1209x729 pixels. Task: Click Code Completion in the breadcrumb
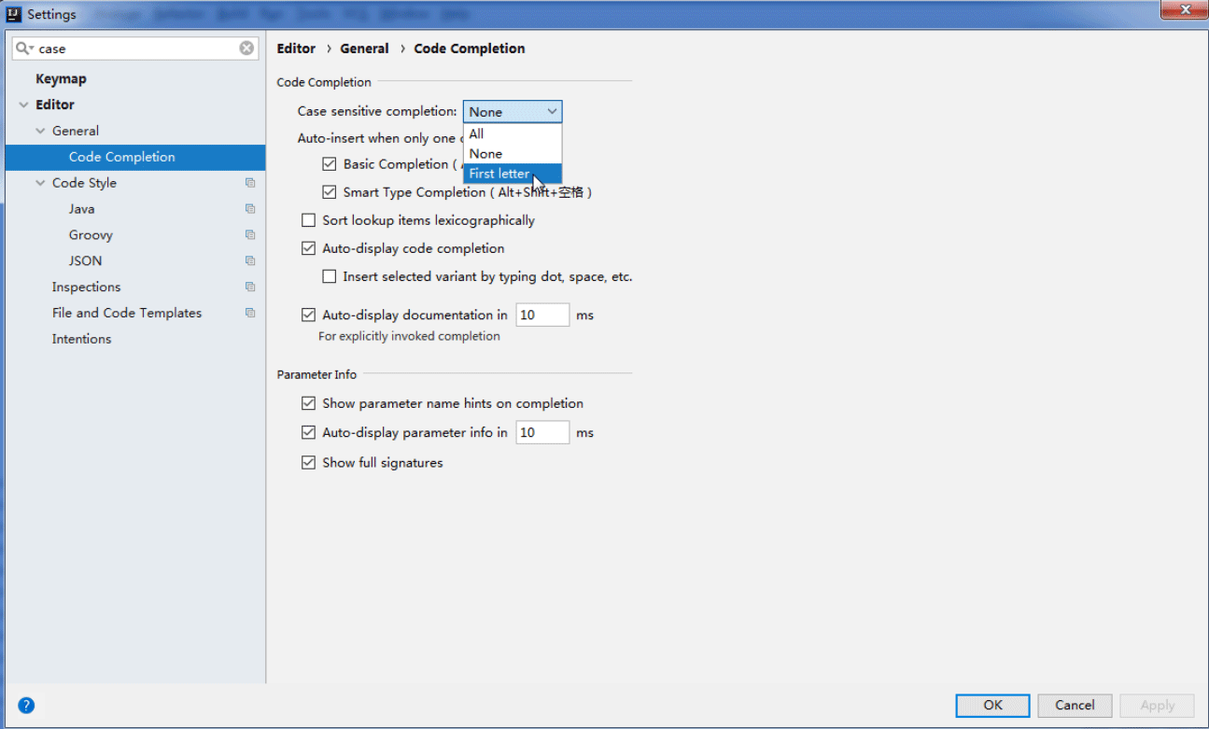coord(470,49)
